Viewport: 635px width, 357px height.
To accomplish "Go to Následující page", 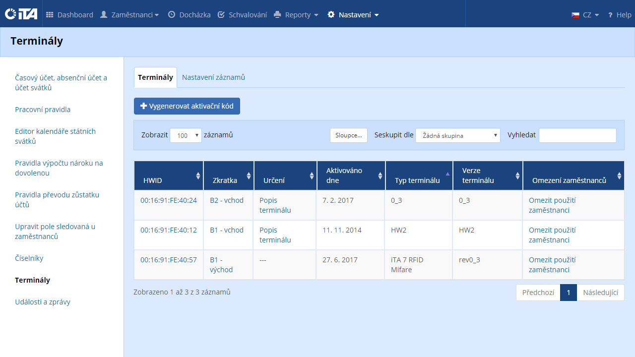I will pos(600,293).
